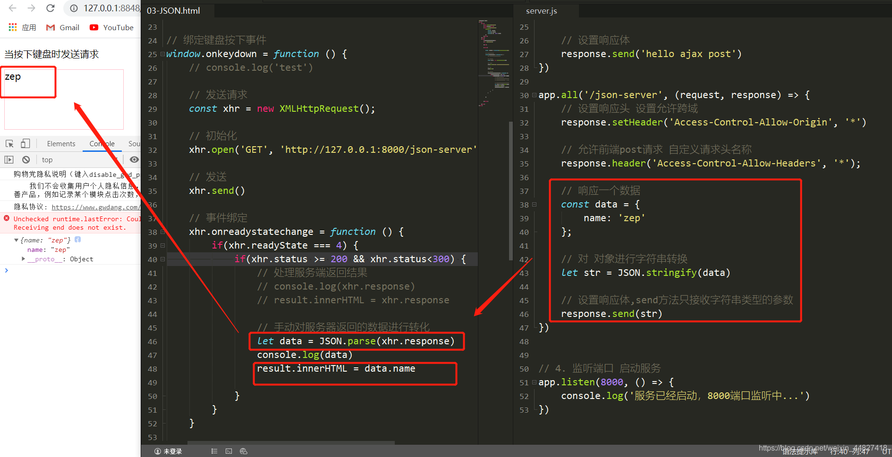Screen dimensions: 892x457
Task: Click the Unchecked runtime.lastError message
Action: pyautogui.click(x=76, y=223)
